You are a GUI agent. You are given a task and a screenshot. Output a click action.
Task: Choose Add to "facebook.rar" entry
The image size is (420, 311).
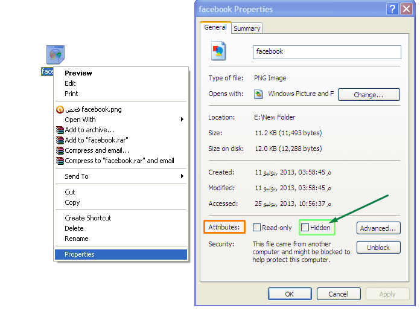(121, 140)
